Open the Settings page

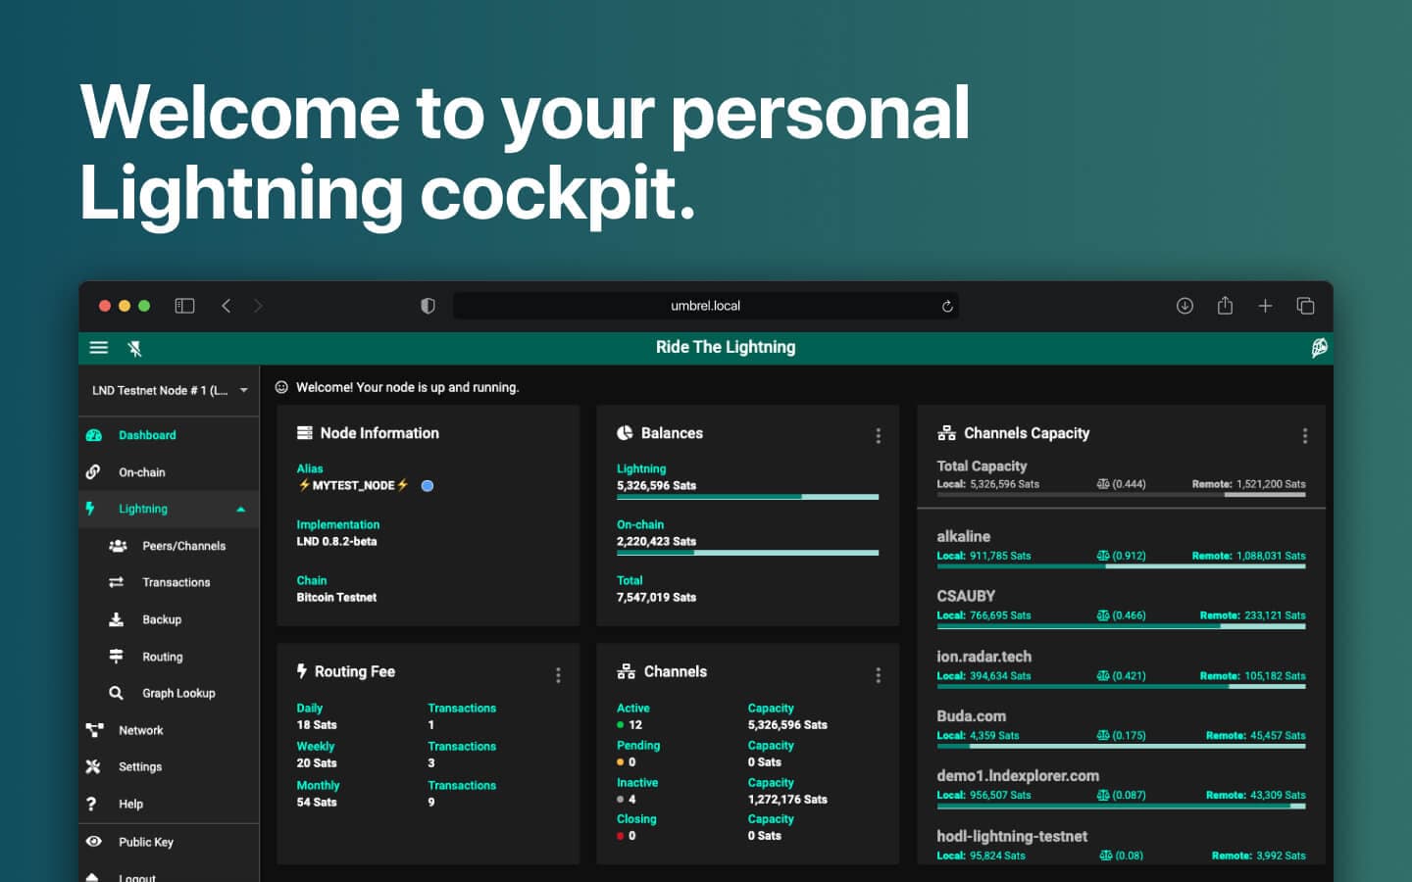(x=139, y=767)
